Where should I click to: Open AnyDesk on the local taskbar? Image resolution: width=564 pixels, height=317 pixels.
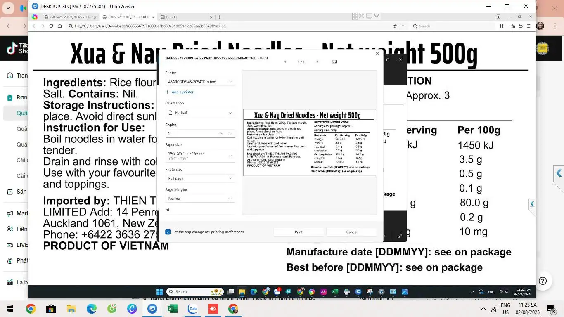click(x=213, y=309)
